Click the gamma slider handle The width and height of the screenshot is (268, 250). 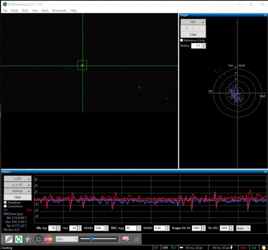[91, 239]
